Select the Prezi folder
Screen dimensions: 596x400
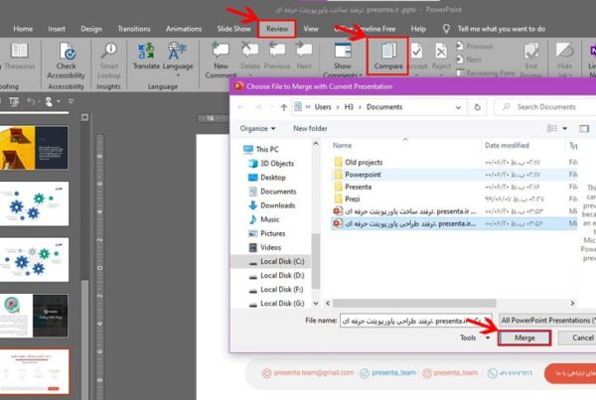[353, 199]
